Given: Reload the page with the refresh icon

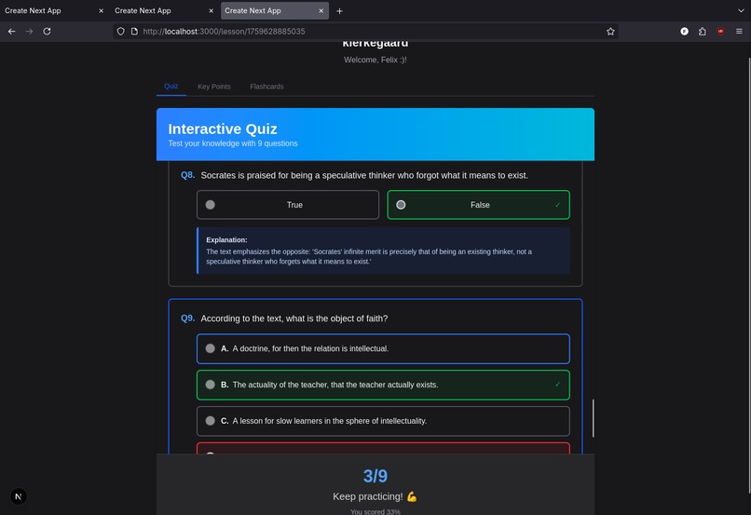Looking at the screenshot, I should (47, 31).
